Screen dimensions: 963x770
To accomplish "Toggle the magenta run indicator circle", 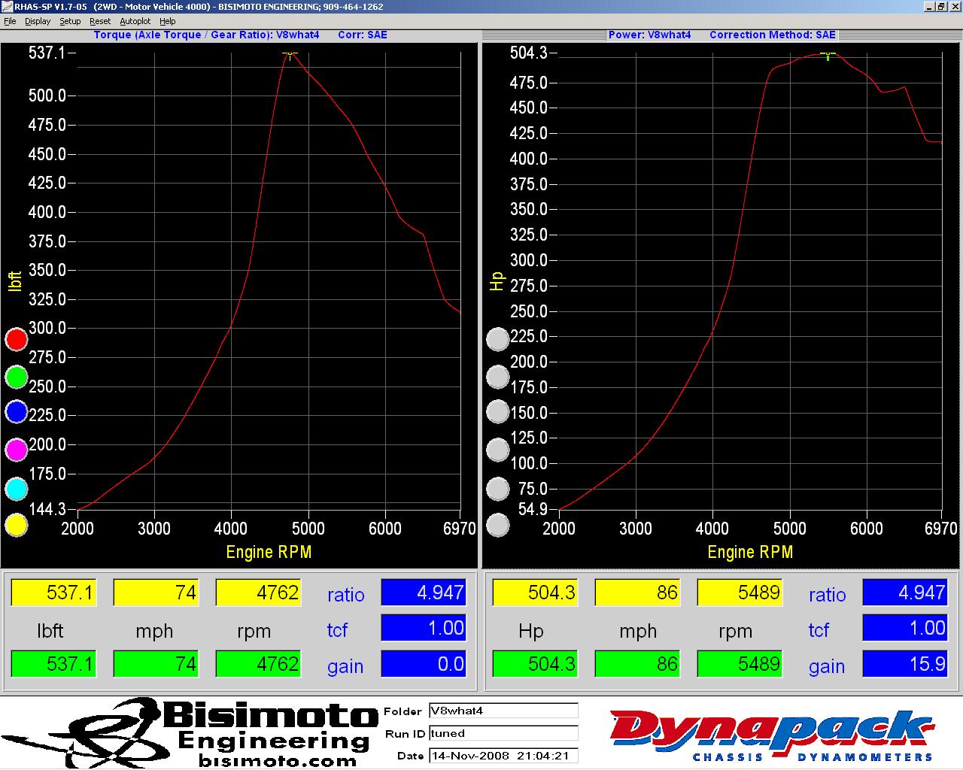I will [x=17, y=450].
